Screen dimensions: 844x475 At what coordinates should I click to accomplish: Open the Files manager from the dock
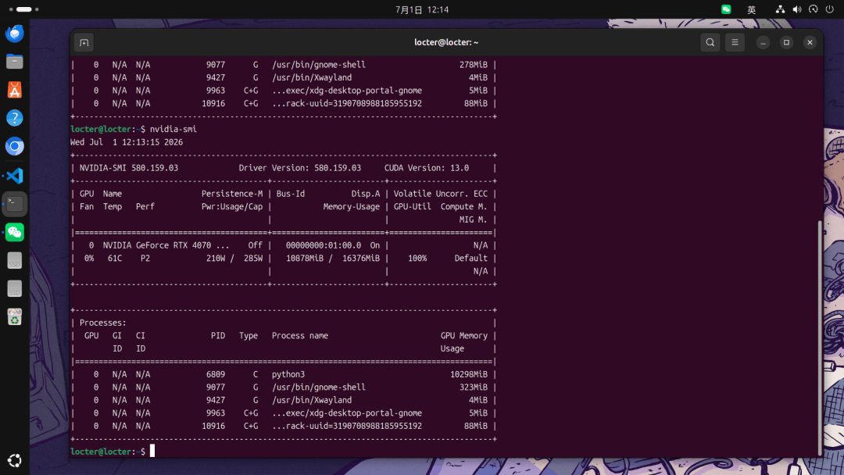[15, 62]
